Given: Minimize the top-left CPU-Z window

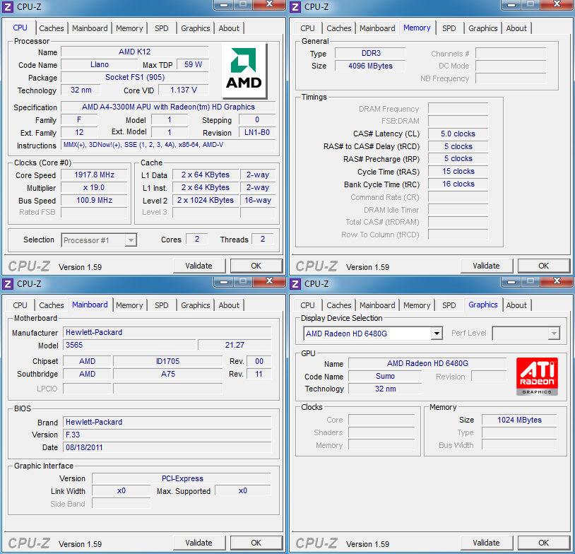Looking at the screenshot, I should [224, 5].
